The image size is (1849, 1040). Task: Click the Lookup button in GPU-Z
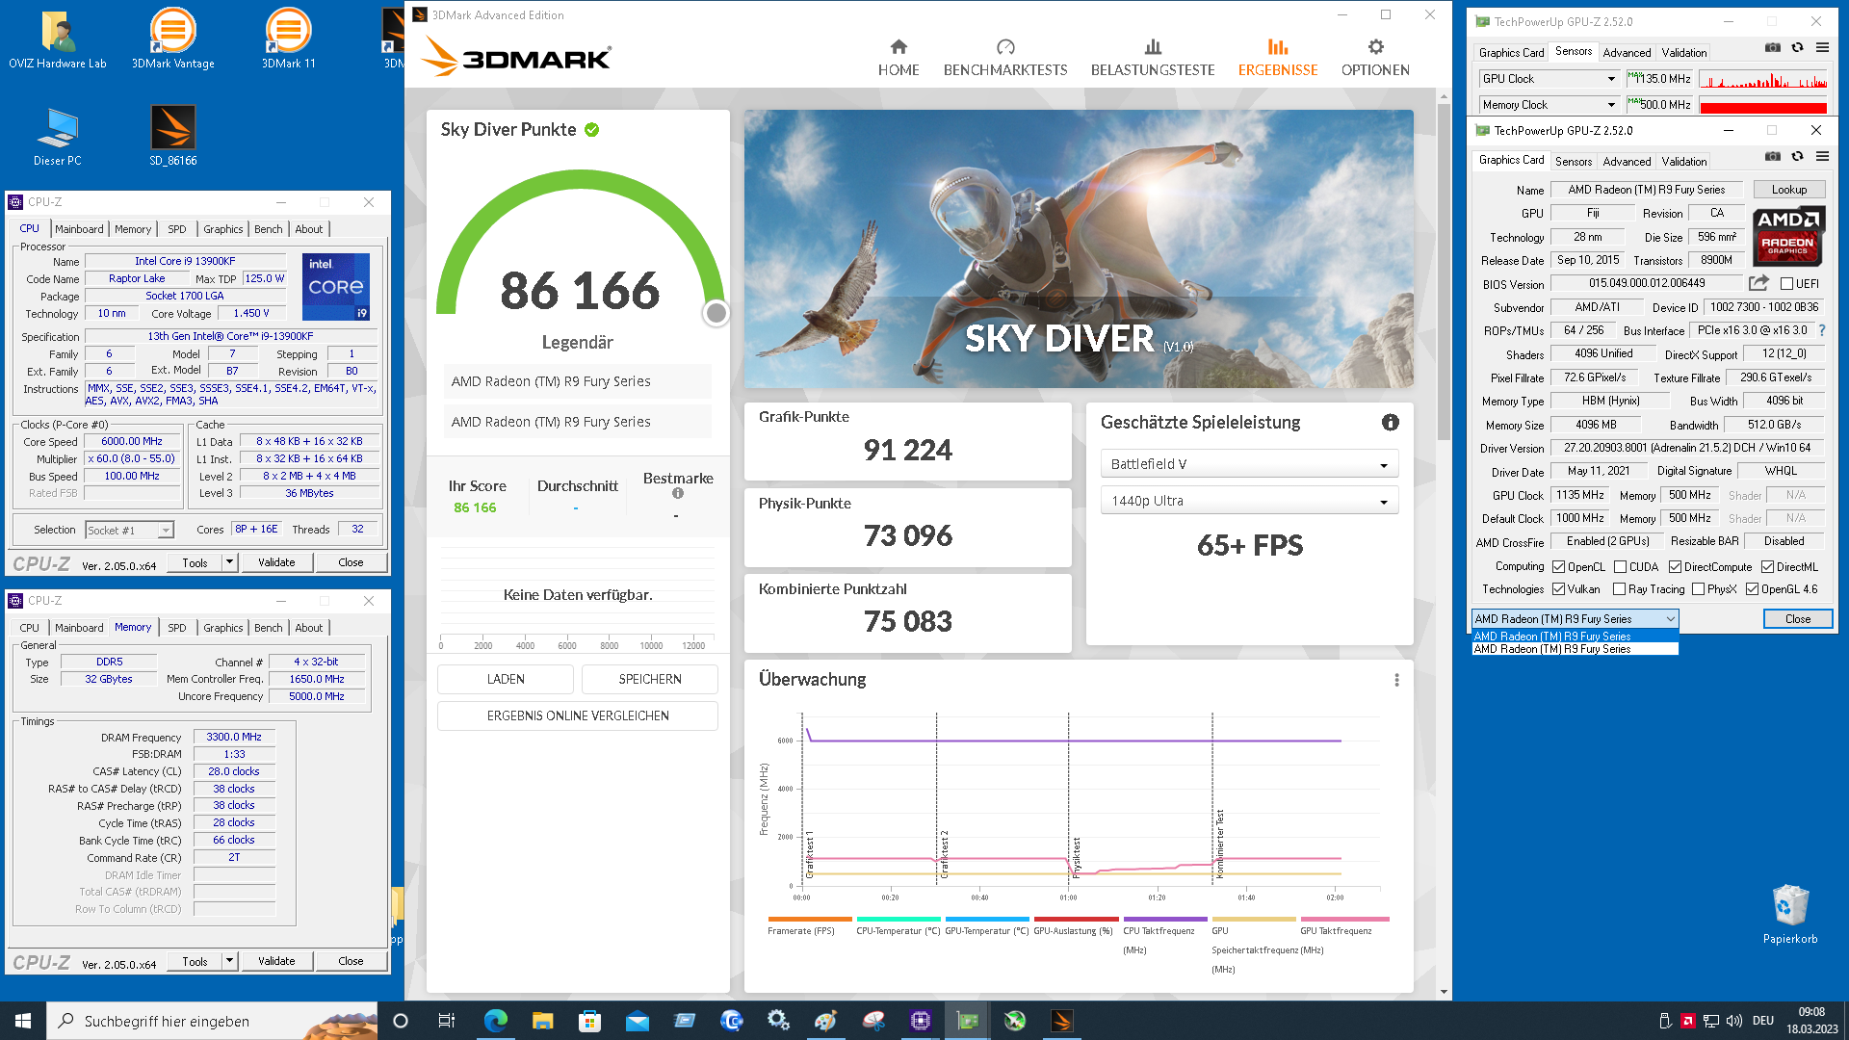1788,190
